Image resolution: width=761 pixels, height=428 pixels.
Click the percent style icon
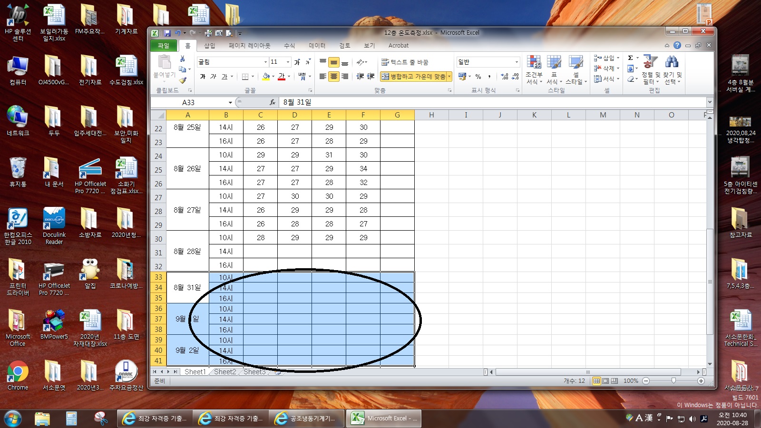click(x=478, y=77)
